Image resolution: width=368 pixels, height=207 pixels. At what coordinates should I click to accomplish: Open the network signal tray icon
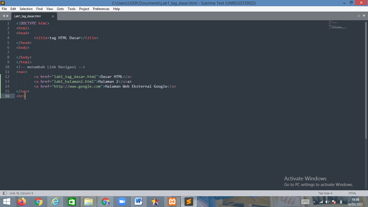(321, 202)
